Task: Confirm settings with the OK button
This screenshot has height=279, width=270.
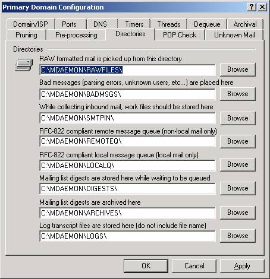Action: tap(146, 266)
